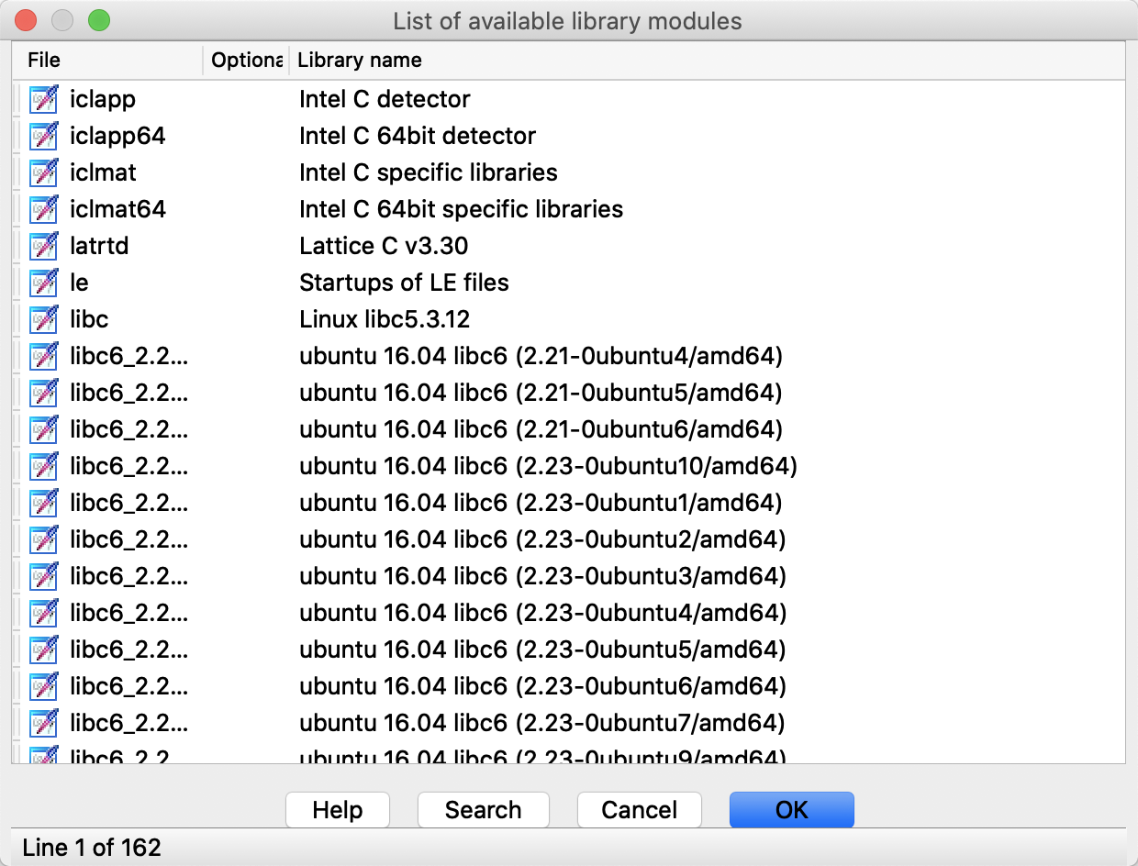Click the file name "iclapp64"

coord(117,136)
